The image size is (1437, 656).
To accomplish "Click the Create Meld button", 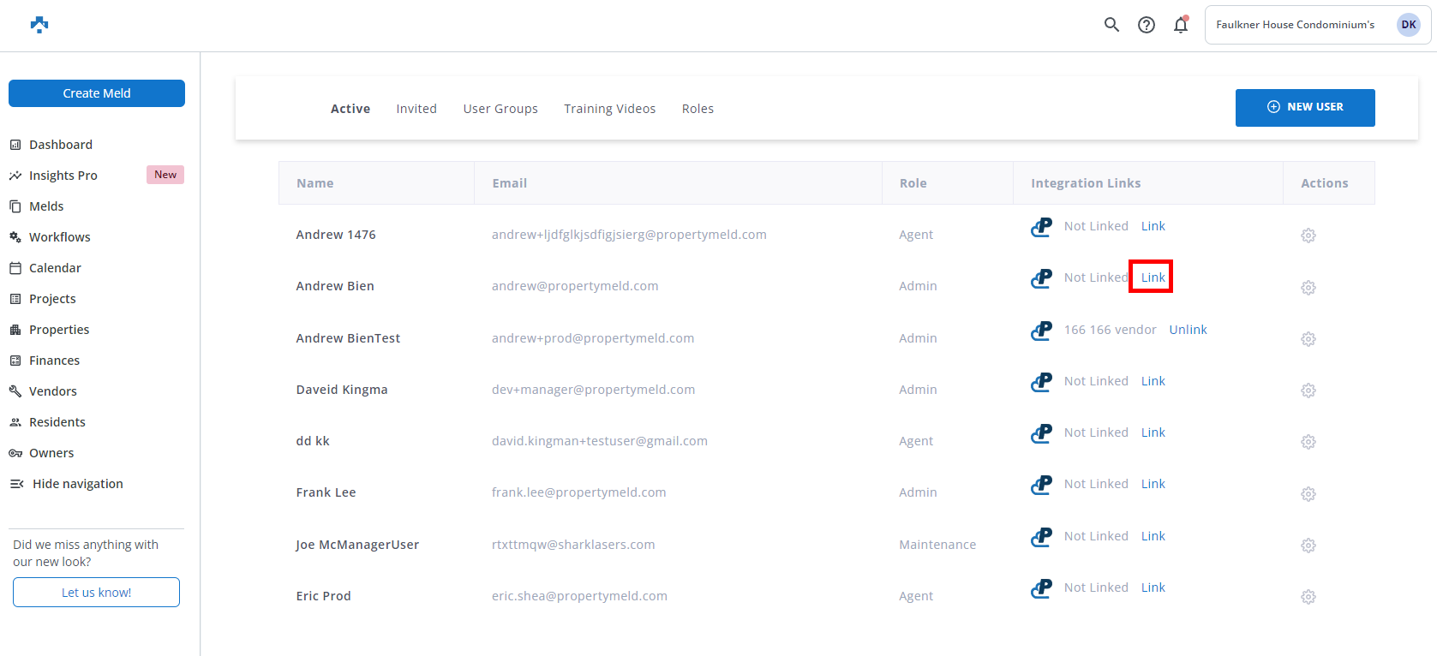I will (x=97, y=93).
